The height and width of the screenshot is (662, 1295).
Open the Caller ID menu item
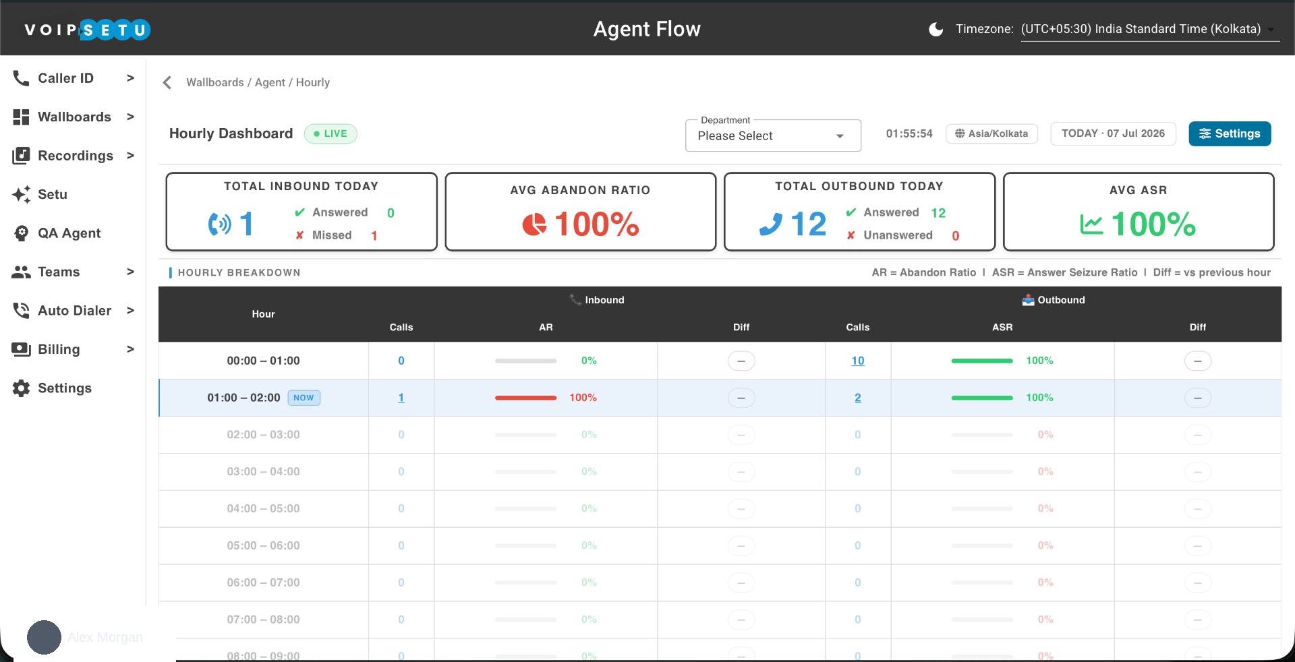tap(73, 78)
